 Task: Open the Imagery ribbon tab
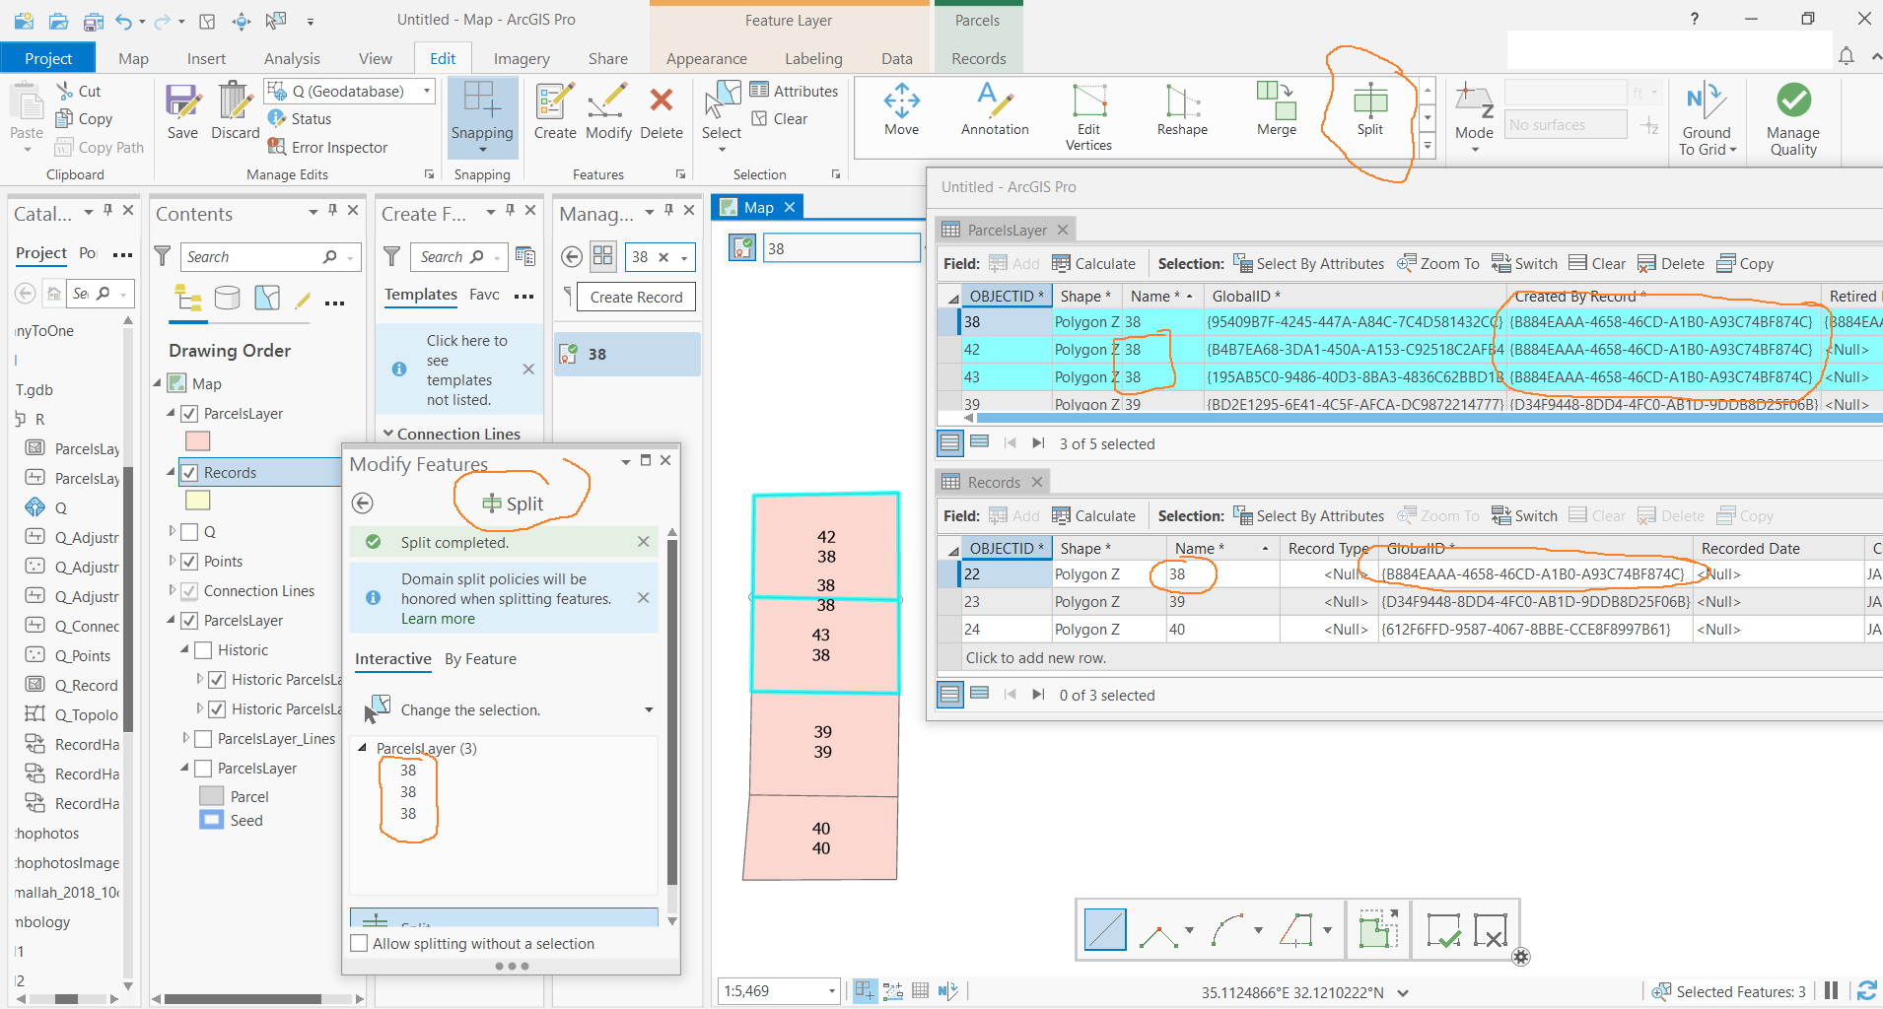(x=522, y=58)
